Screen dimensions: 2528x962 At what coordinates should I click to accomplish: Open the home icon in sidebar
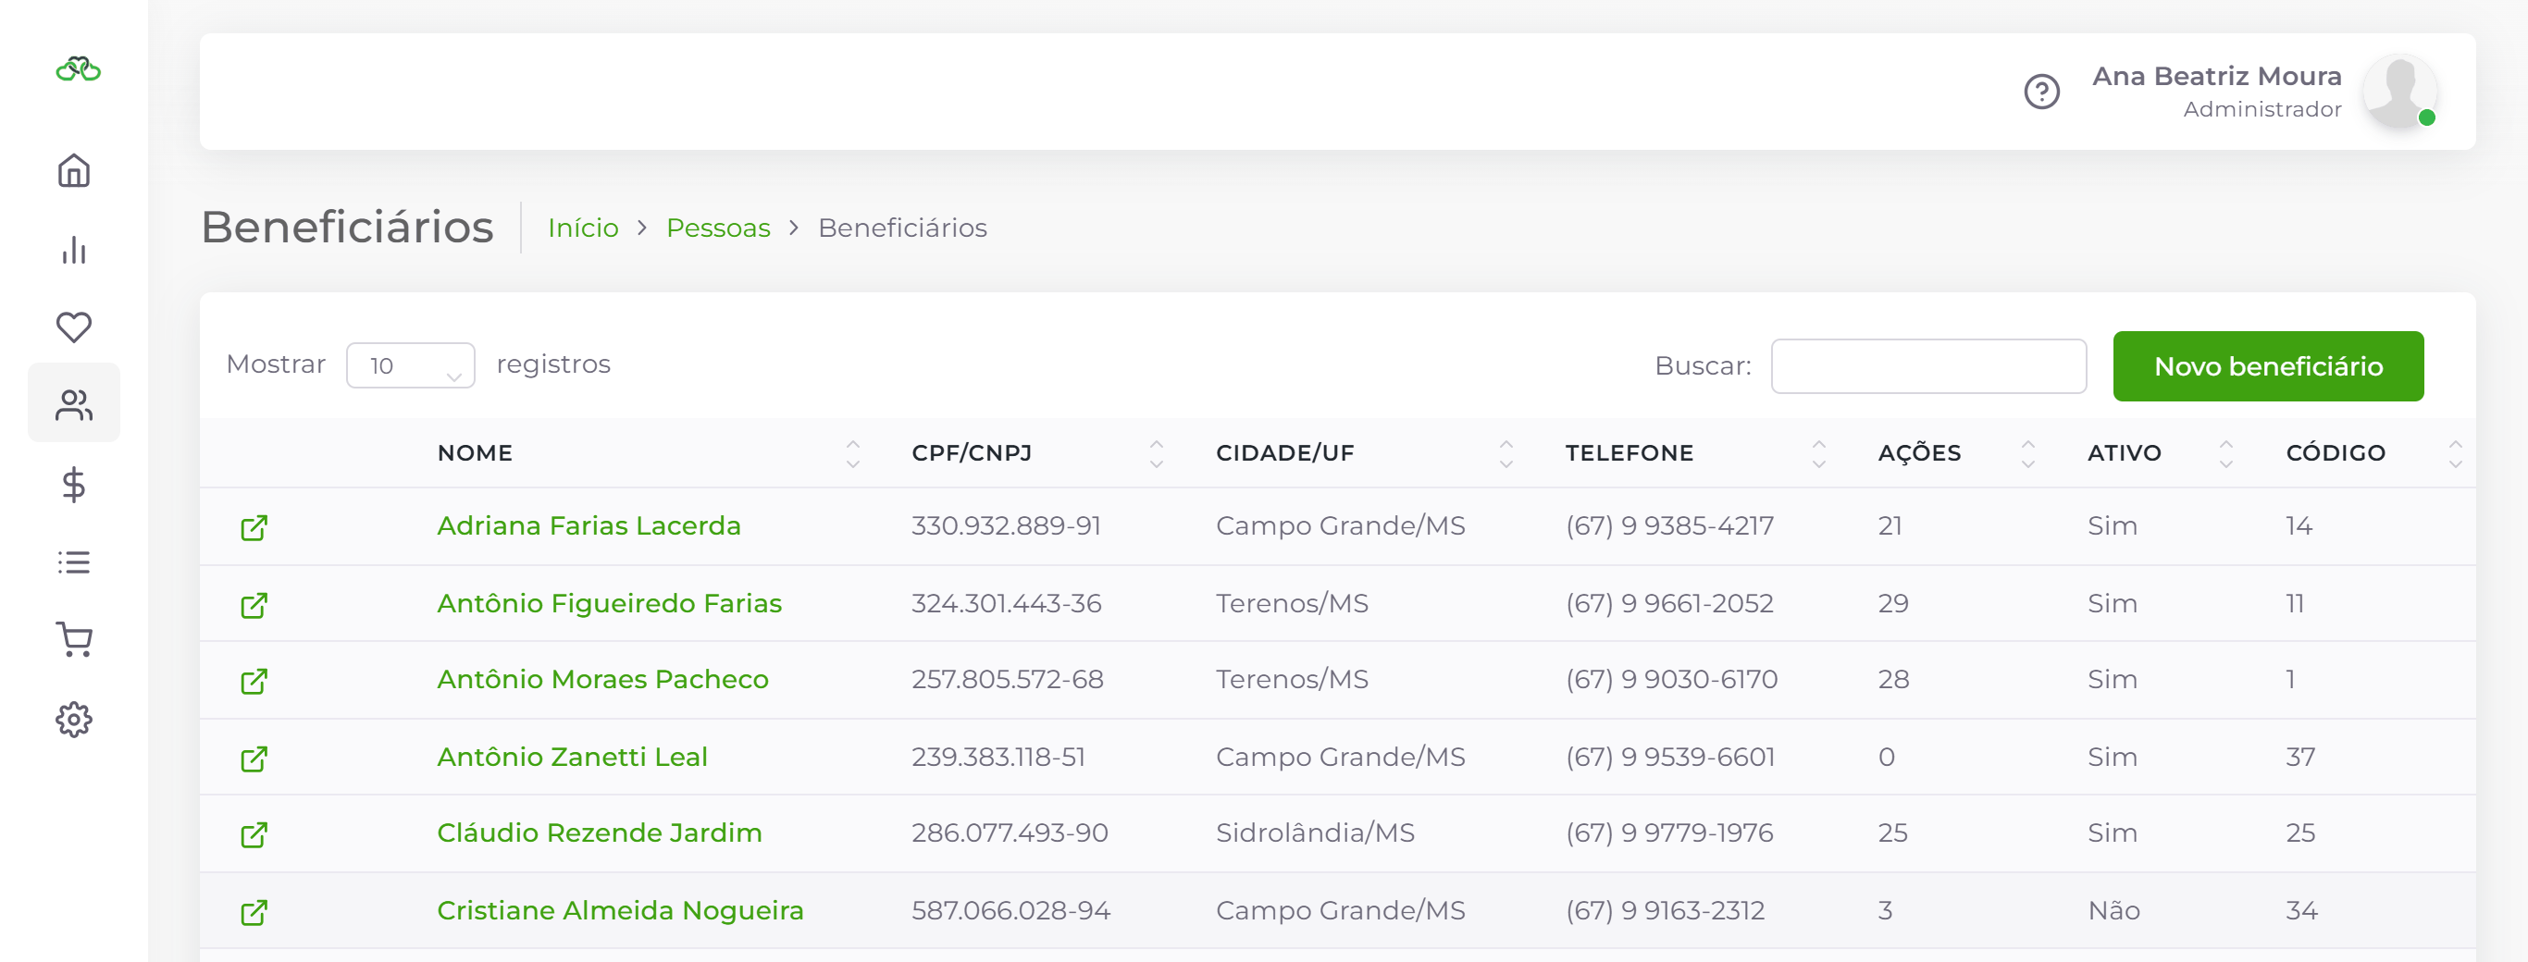74,170
